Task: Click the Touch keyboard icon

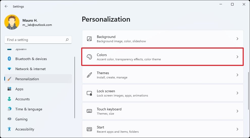Action: tap(89, 111)
